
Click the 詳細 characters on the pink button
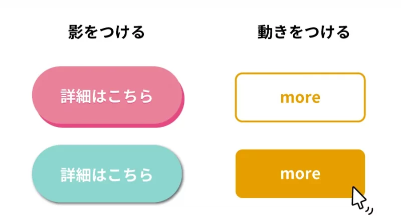coord(77,95)
